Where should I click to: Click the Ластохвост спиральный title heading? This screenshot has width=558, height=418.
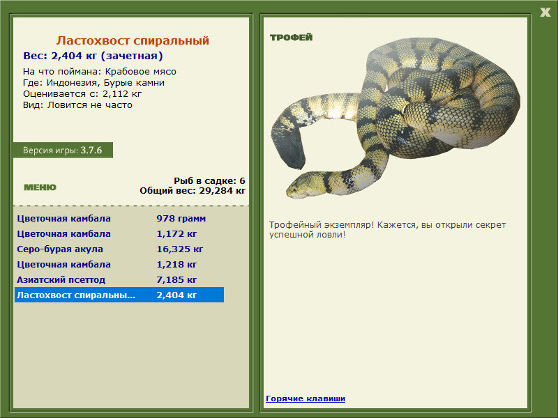(133, 40)
